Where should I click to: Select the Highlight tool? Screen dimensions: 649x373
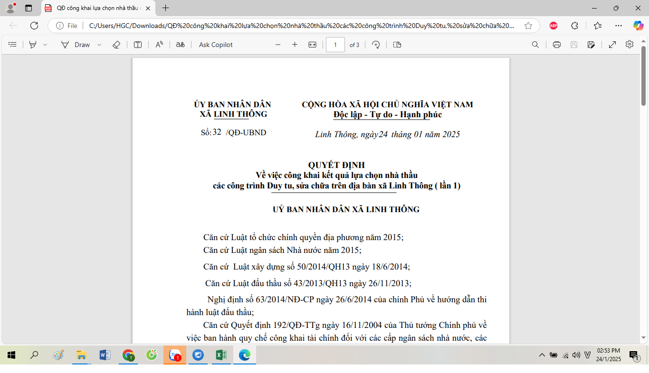pos(33,45)
